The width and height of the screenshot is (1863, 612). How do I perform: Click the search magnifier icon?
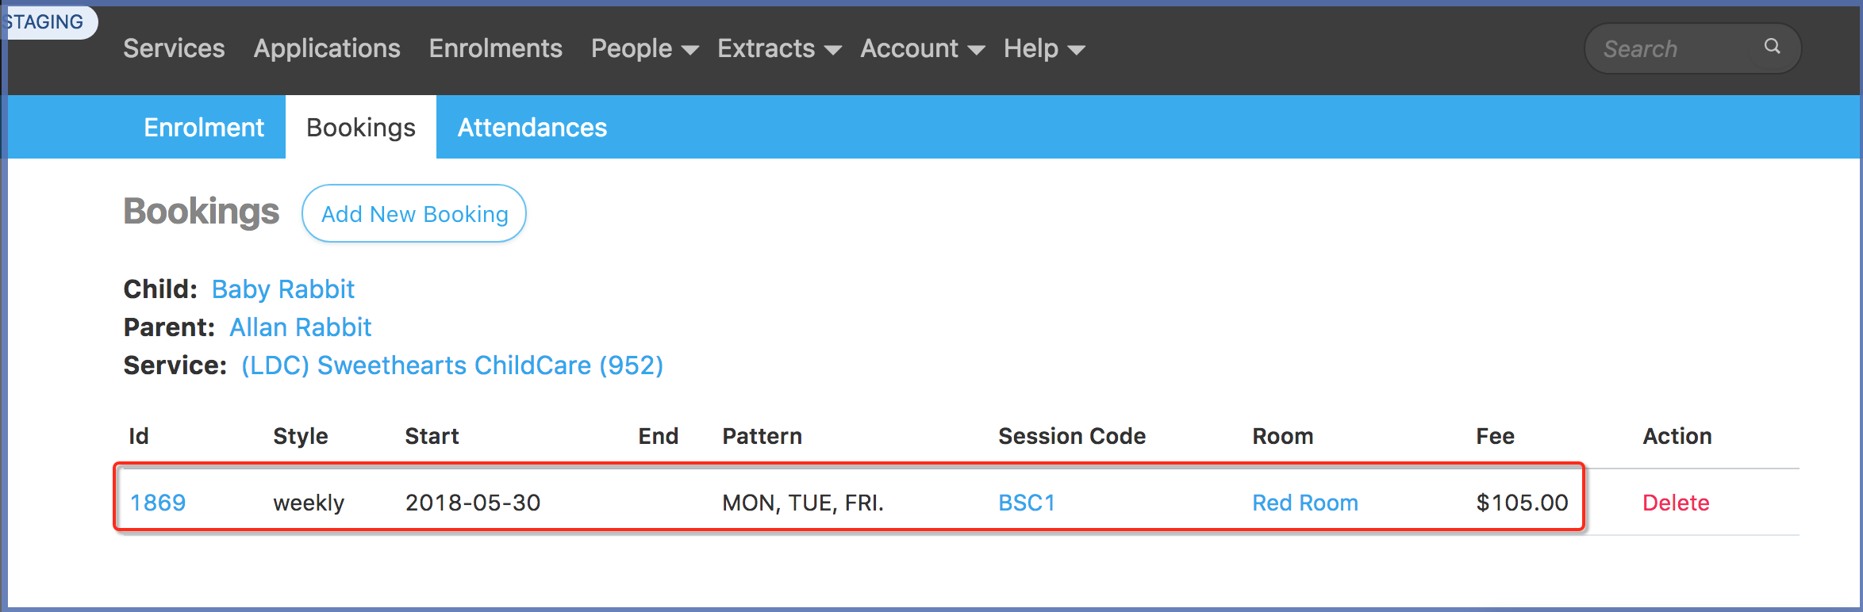click(x=1772, y=47)
